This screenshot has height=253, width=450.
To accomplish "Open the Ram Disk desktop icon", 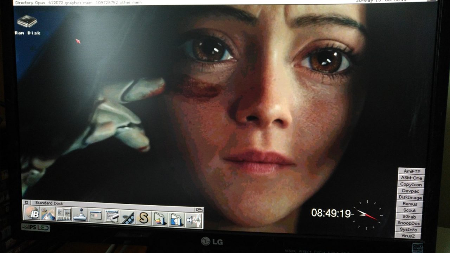I will coord(27,25).
